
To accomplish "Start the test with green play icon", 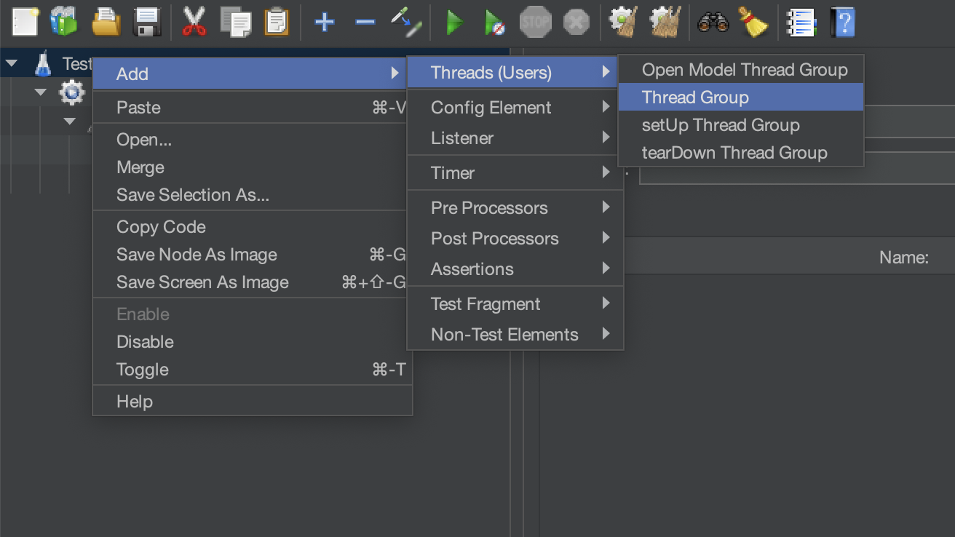I will point(454,22).
